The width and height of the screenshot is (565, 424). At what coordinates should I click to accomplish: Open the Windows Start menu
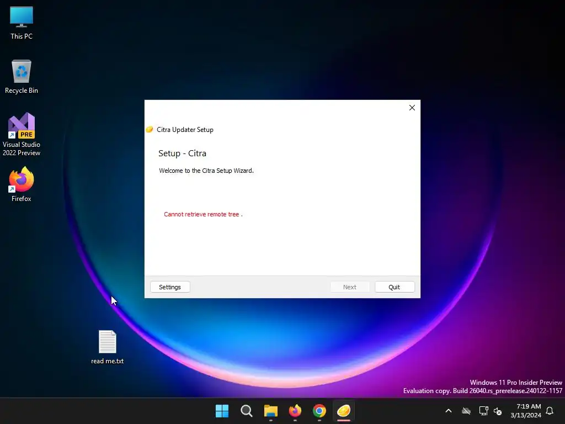coord(222,411)
